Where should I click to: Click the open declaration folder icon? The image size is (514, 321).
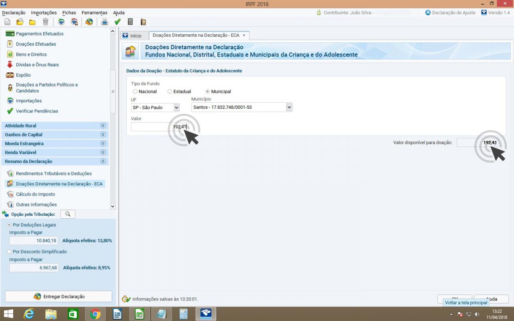(x=20, y=22)
